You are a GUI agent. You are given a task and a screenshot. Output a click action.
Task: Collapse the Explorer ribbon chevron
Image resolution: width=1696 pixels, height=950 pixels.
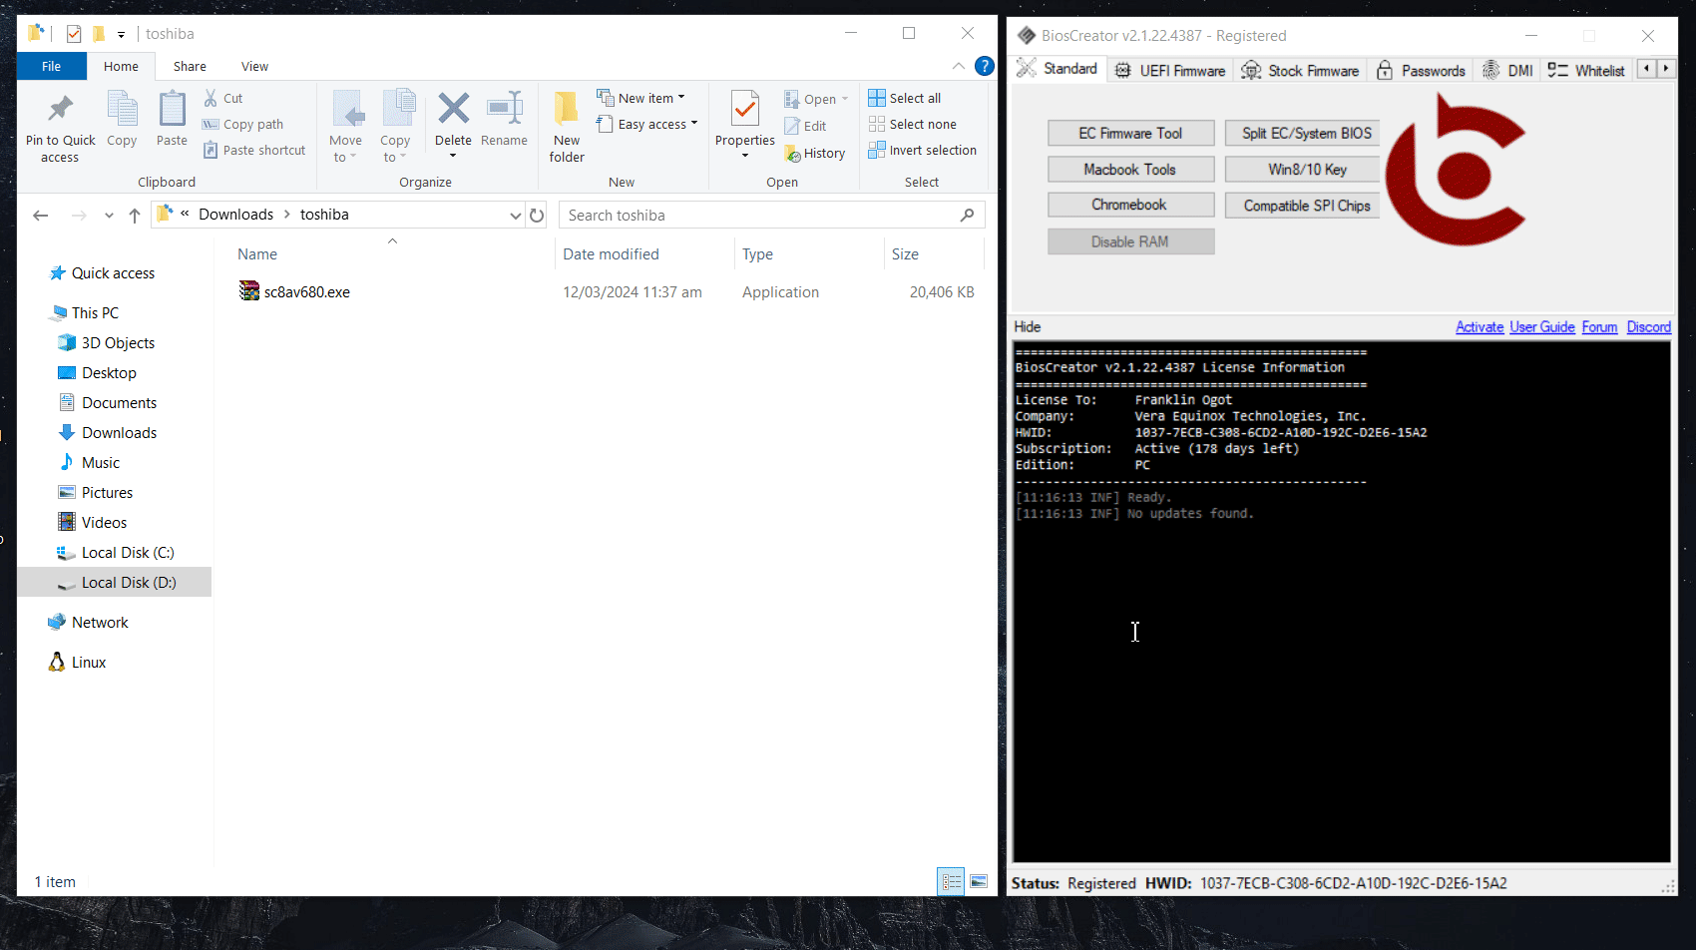958,66
